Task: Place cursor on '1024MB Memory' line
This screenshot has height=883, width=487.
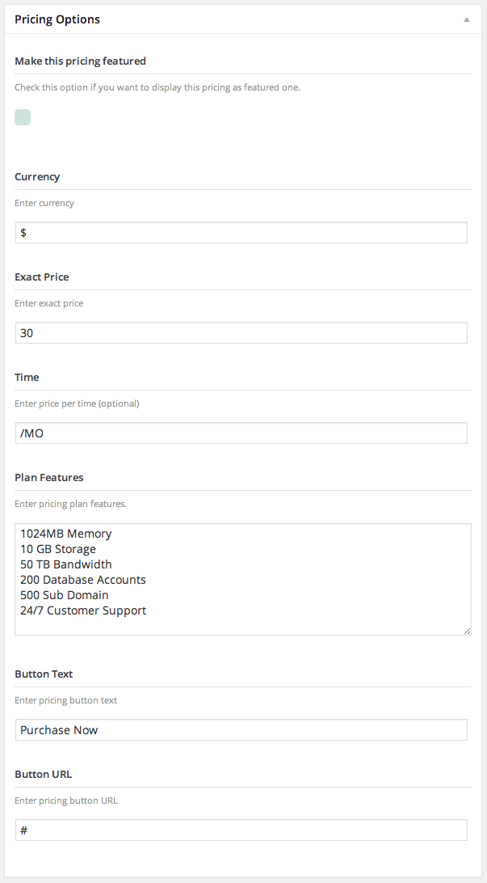Action: pyautogui.click(x=66, y=534)
